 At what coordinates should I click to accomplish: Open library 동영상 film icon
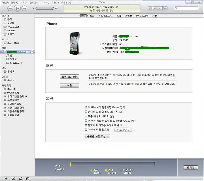[9, 23]
